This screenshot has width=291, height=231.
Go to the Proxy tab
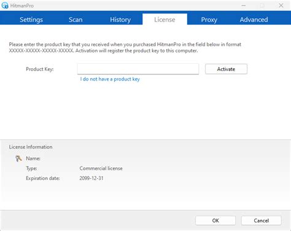click(x=209, y=20)
